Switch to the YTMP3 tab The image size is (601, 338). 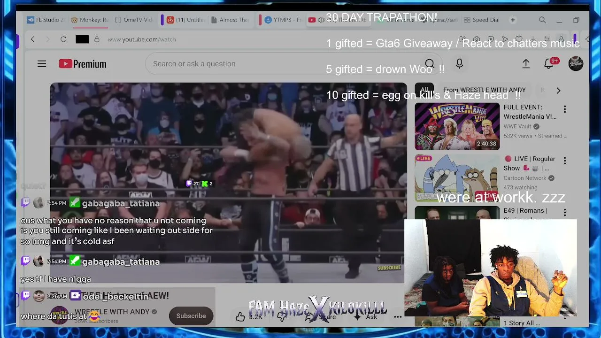[283, 20]
